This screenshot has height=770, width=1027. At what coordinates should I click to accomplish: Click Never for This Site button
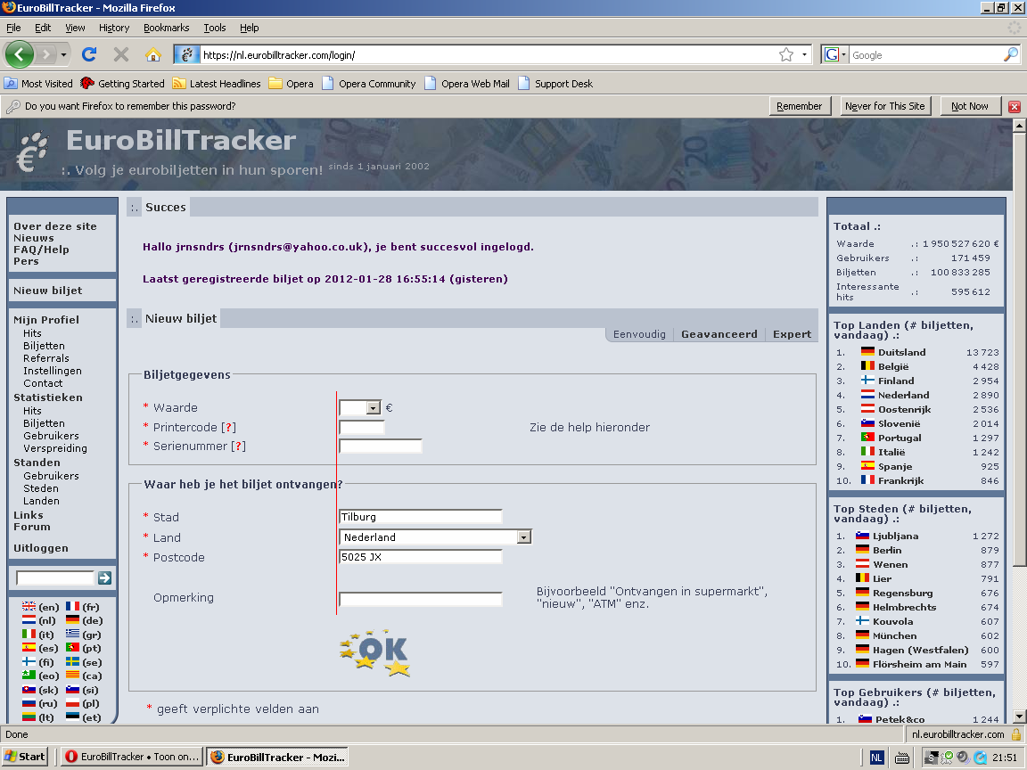pos(885,106)
